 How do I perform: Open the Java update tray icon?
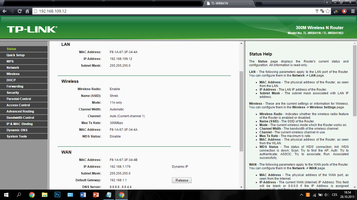[308, 195]
